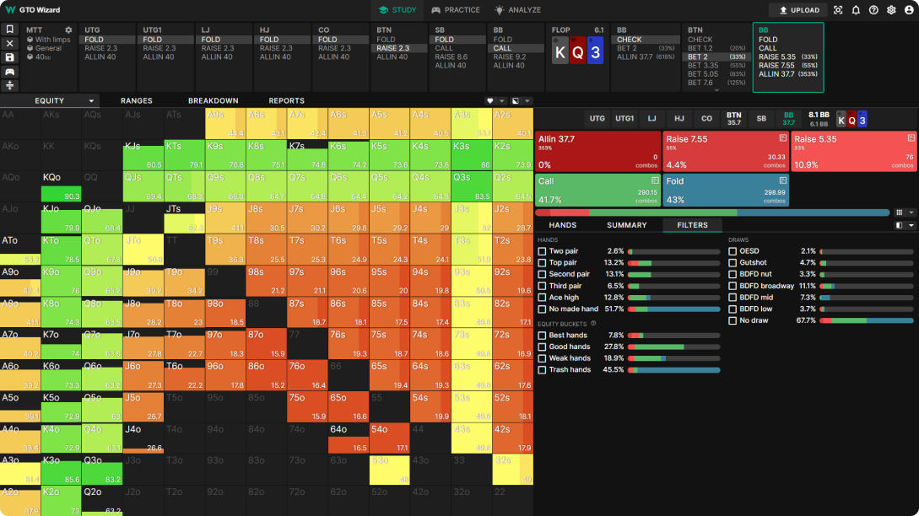Screen dimensions: 919x516
Task: Open the notifications bell
Action: point(856,10)
